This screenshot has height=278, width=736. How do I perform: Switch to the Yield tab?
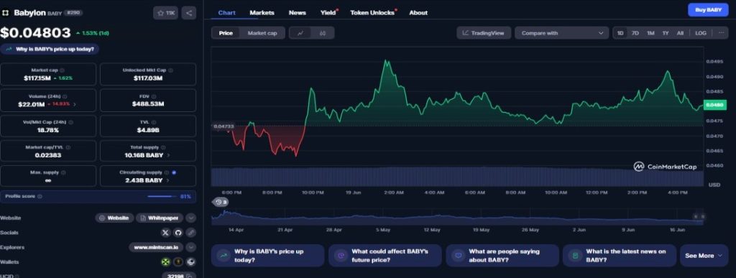click(x=328, y=13)
